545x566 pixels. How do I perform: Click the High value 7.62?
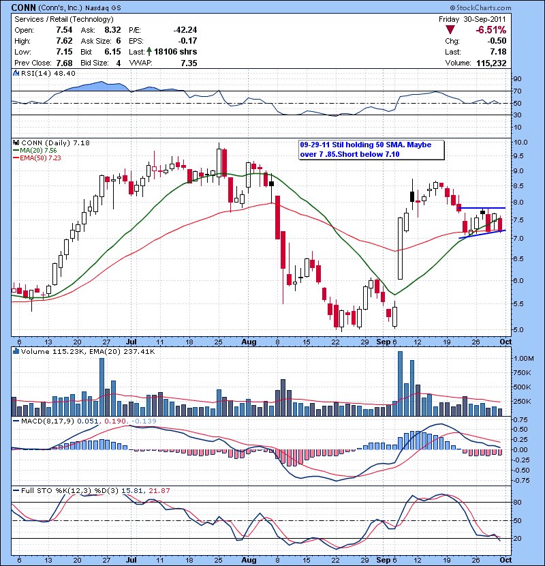click(x=64, y=41)
